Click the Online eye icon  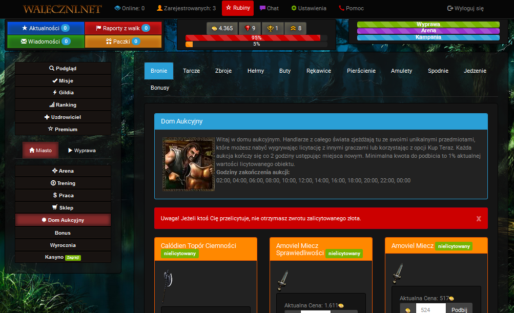(x=117, y=8)
